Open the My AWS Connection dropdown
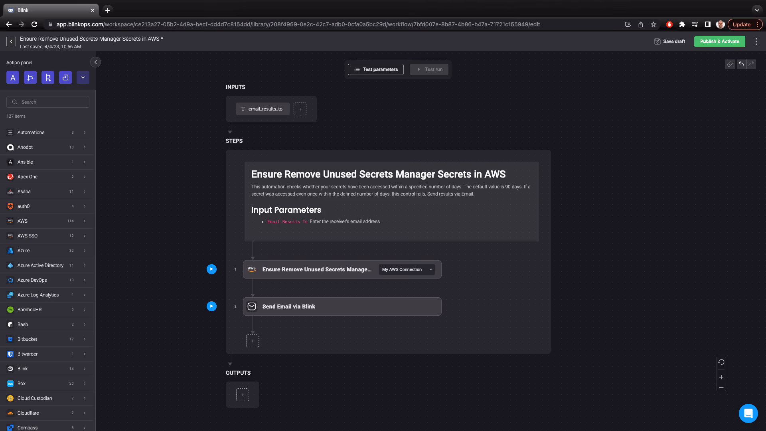766x431 pixels. click(x=407, y=269)
